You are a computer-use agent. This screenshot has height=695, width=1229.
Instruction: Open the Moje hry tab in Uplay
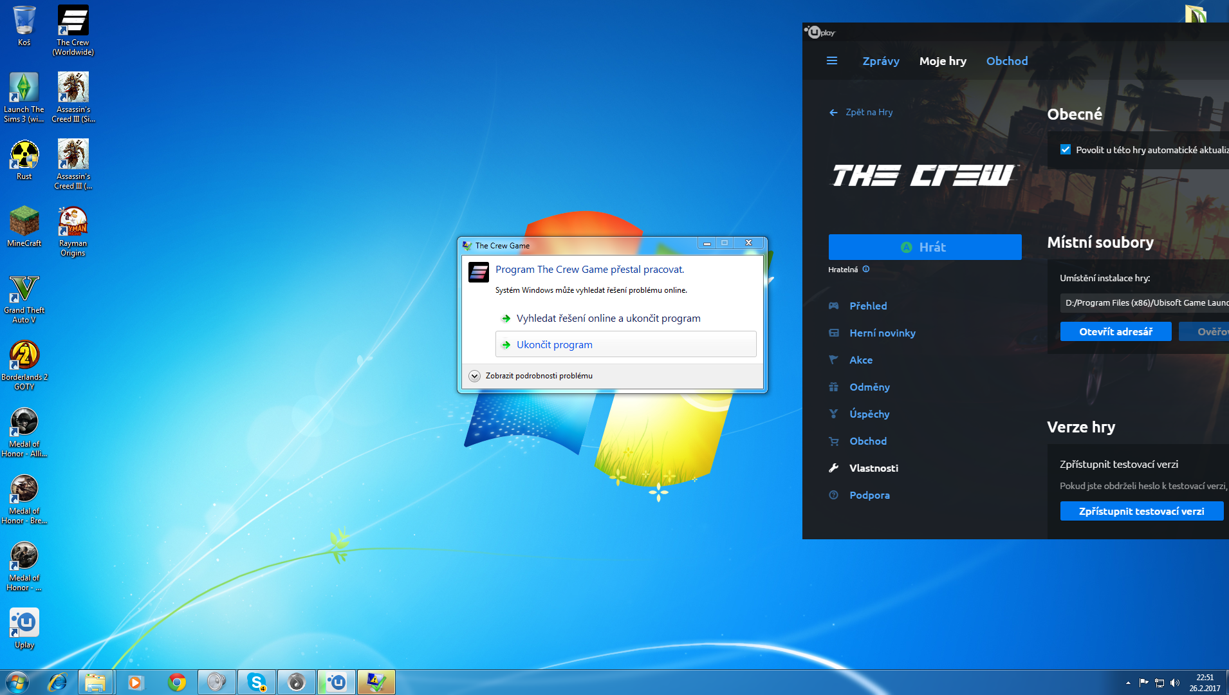[943, 61]
